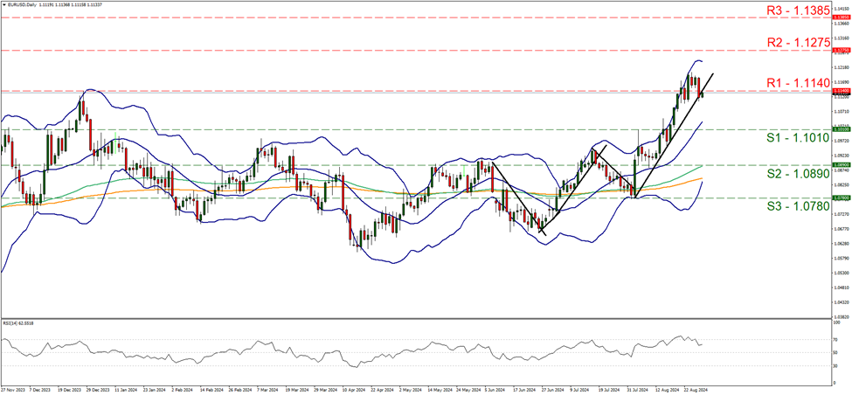The height and width of the screenshot is (395, 852).
Task: Click the EURUSD,Daily chart title text
Action: tap(21, 3)
